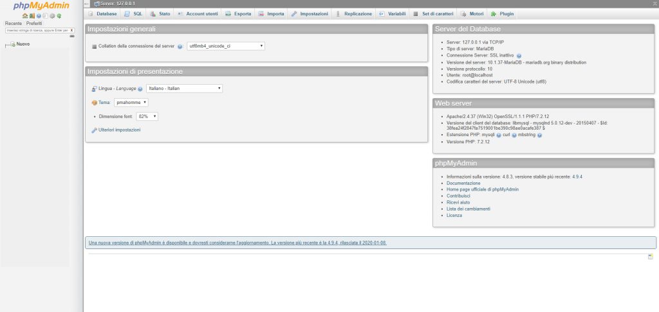Click the green reload navigation icon
659x312 pixels.
[59, 15]
